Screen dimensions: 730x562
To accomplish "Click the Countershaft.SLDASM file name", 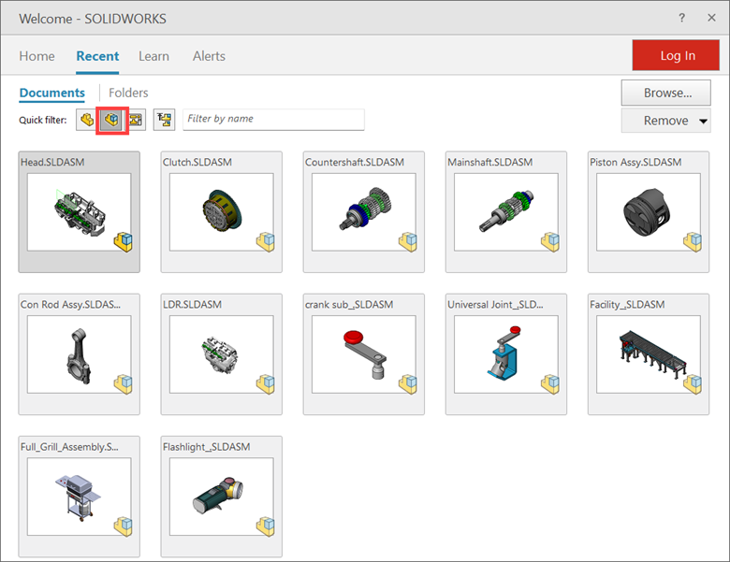I will click(x=355, y=163).
